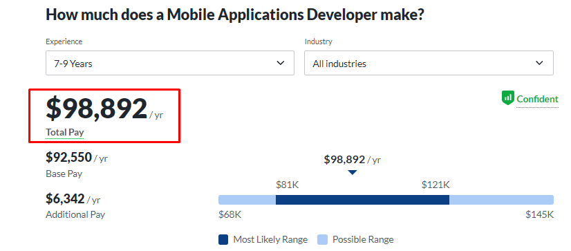
Task: Click the Possible Range legend swatch
Action: (322, 239)
